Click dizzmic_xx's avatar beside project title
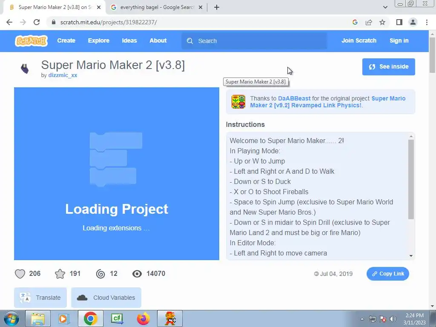This screenshot has width=436, height=327. click(25, 69)
